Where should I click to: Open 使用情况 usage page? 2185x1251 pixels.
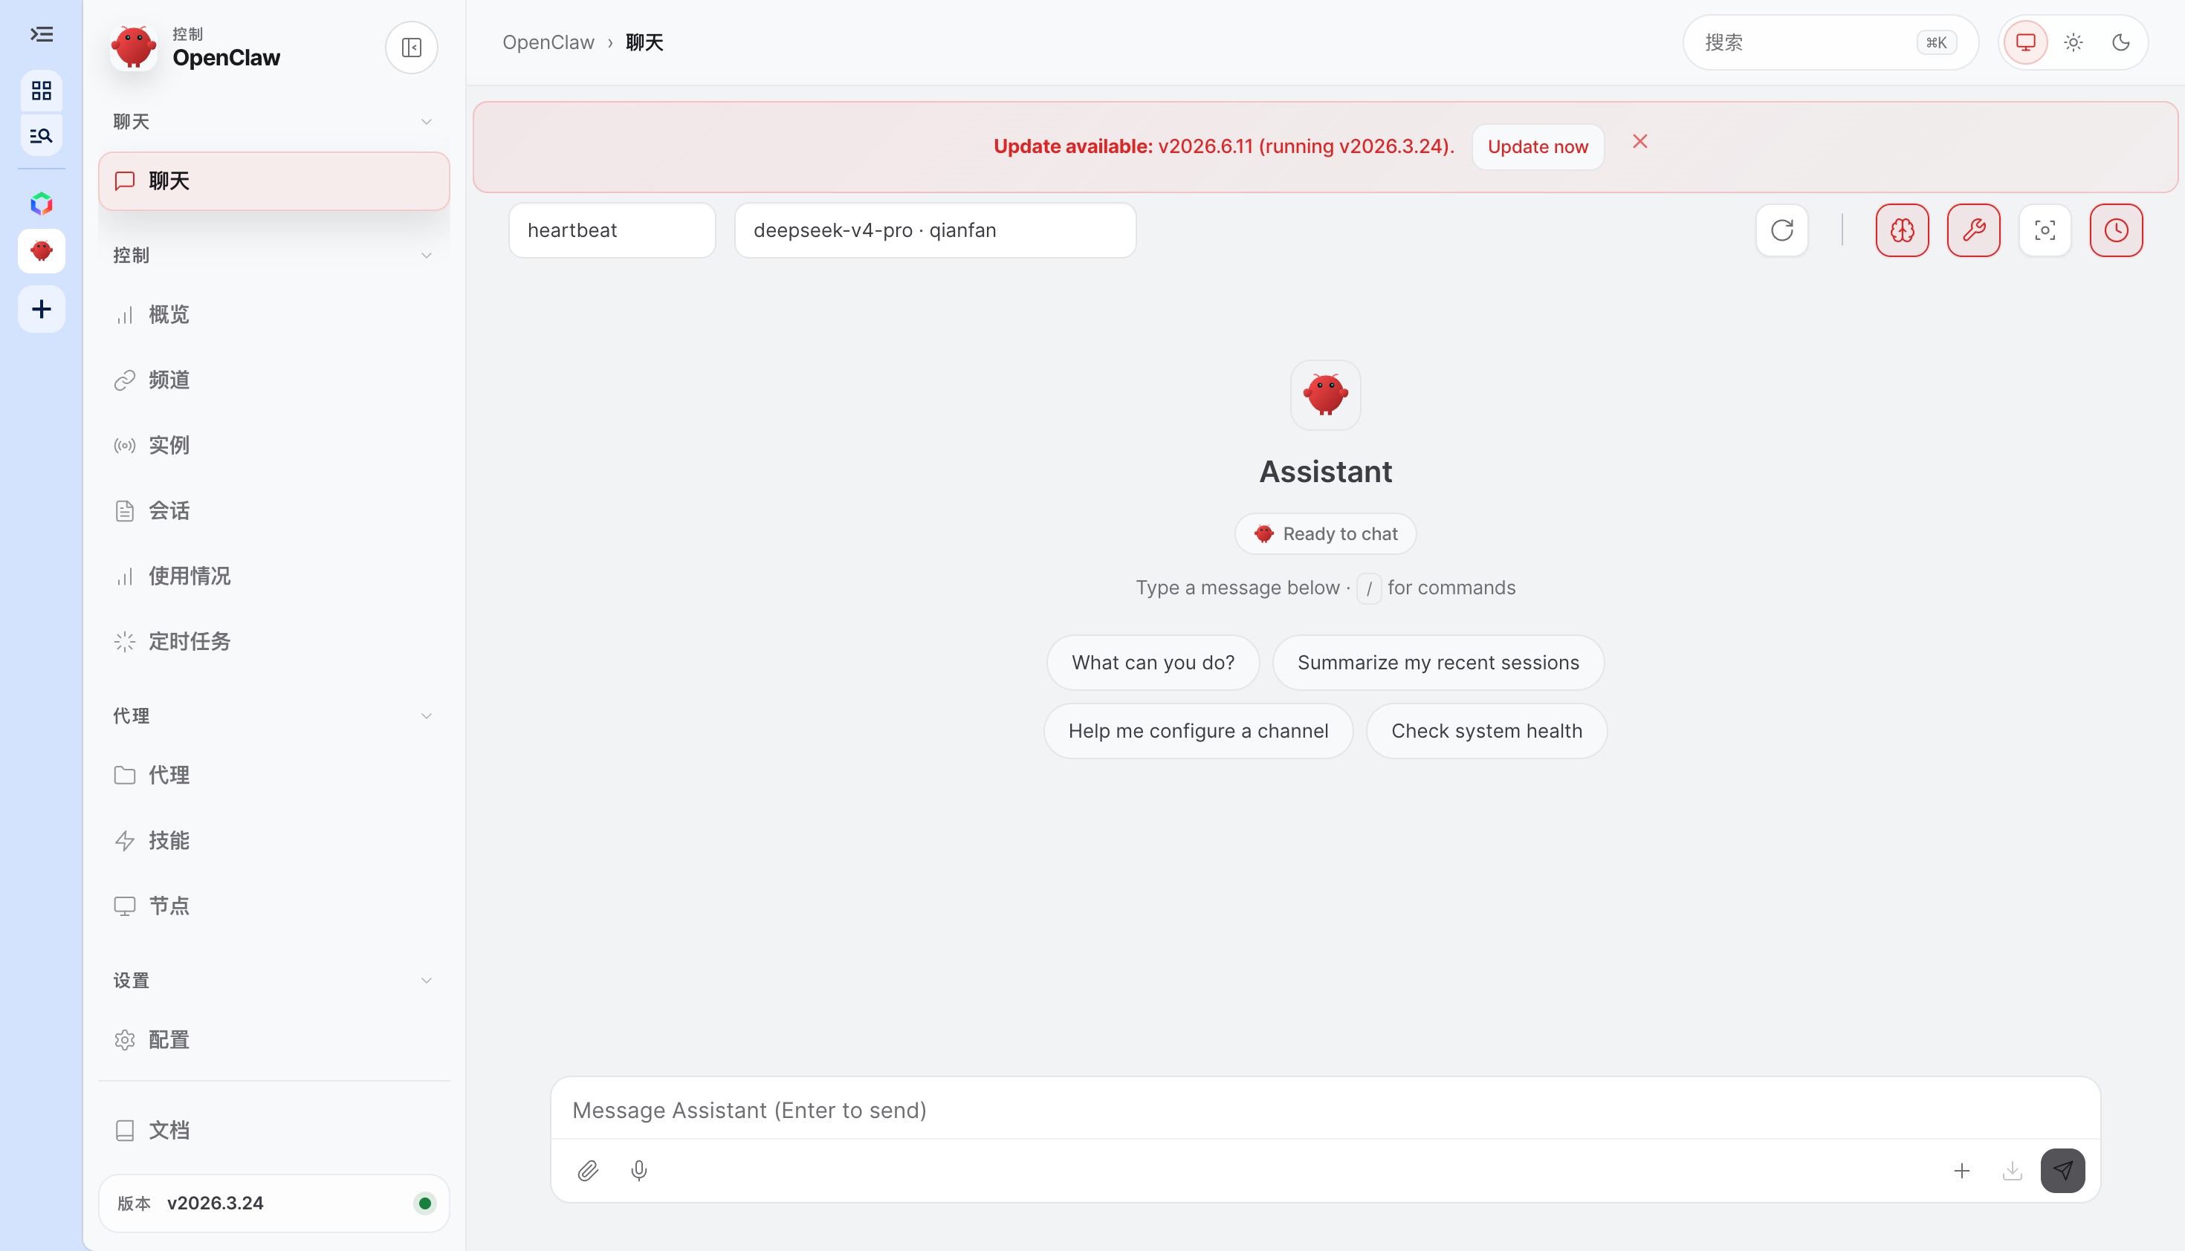click(274, 576)
